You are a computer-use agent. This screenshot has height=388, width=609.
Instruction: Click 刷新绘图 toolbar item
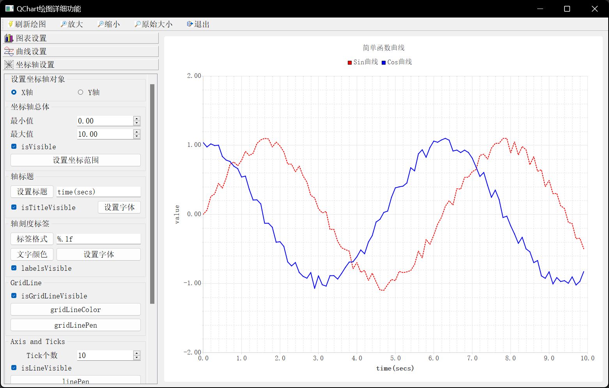(27, 24)
